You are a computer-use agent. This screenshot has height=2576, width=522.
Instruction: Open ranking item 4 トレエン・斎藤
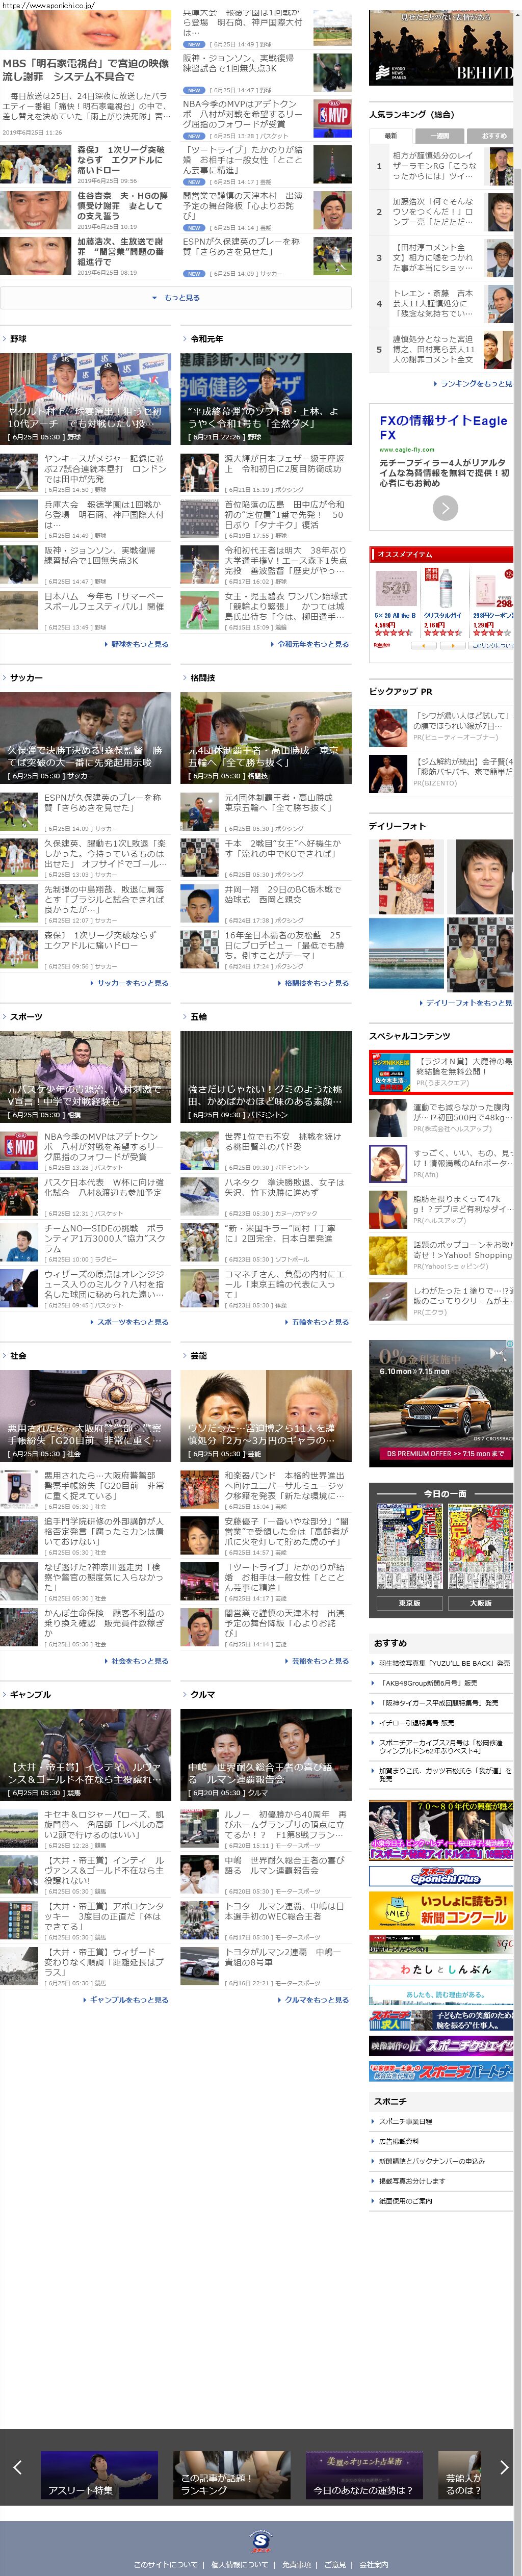pyautogui.click(x=441, y=303)
